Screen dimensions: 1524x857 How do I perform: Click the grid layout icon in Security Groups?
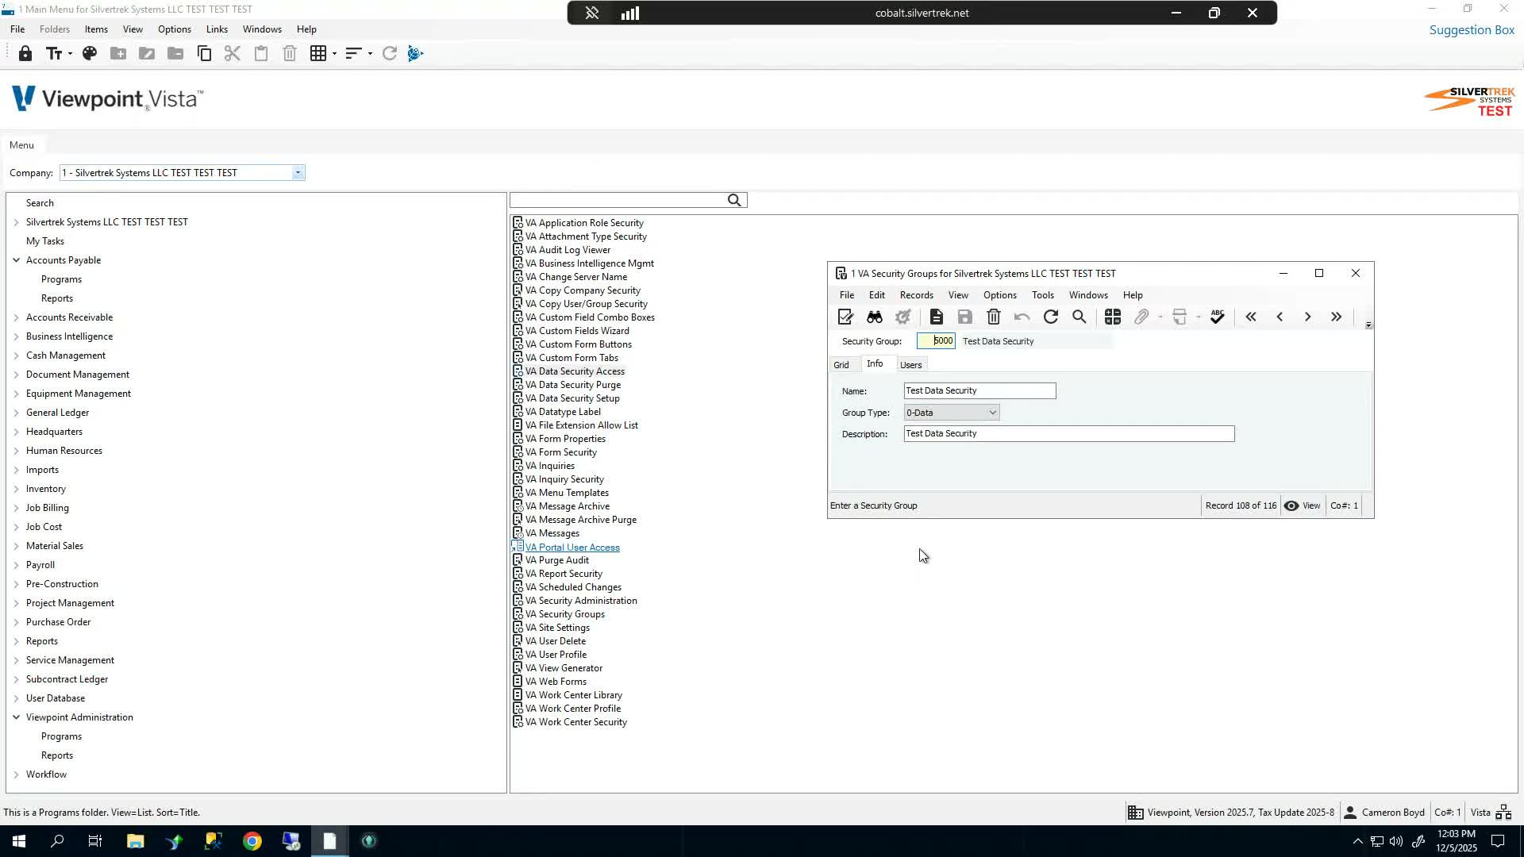coord(1113,317)
